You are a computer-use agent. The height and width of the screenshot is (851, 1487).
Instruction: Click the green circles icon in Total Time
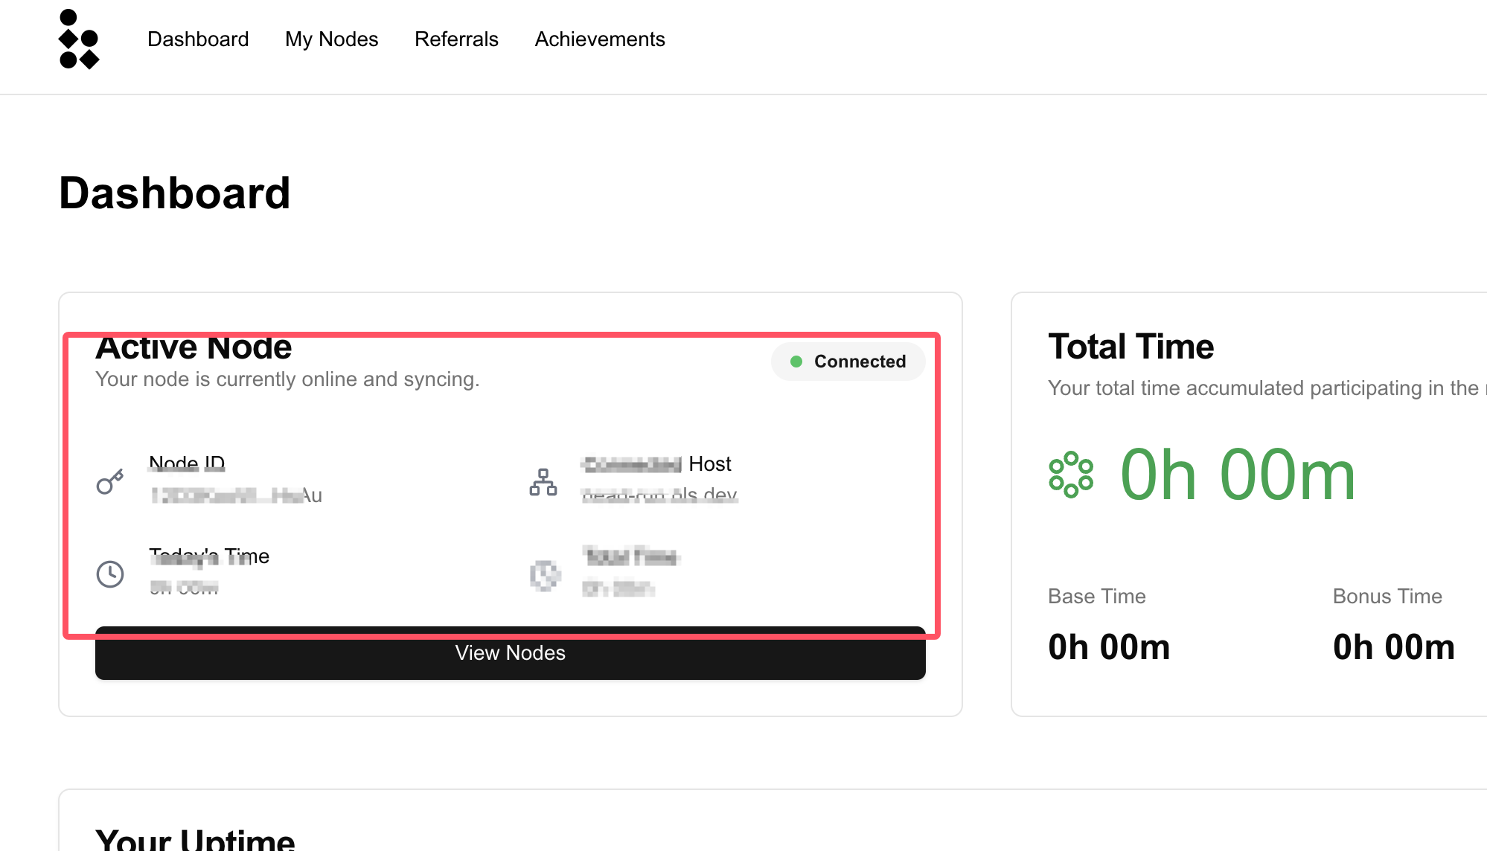click(1071, 475)
